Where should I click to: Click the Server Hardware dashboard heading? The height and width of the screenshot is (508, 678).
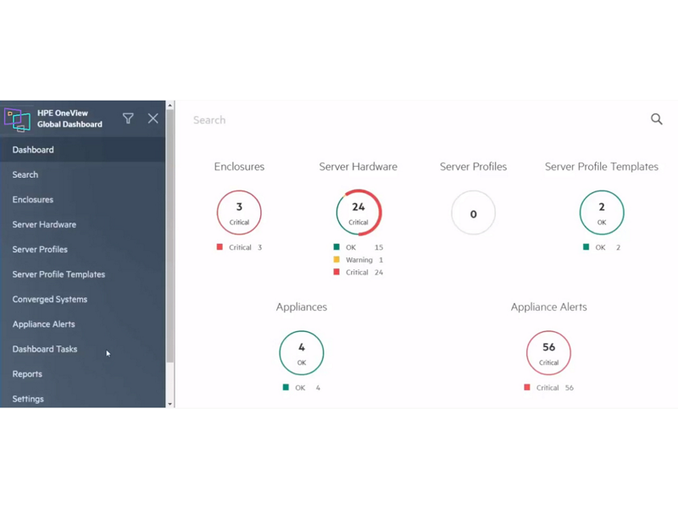click(x=358, y=167)
